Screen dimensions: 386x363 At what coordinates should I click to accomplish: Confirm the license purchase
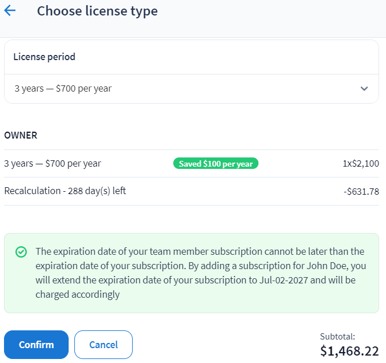click(x=36, y=345)
